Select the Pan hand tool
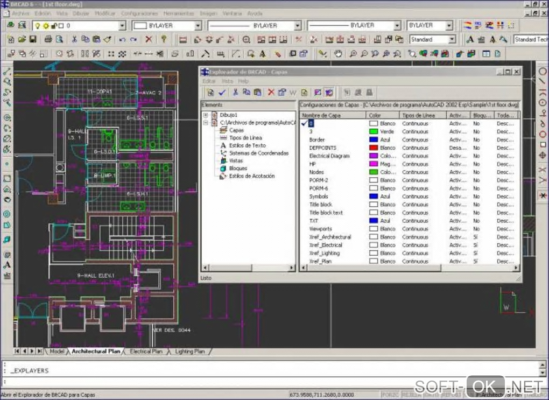The image size is (549, 400). tap(337, 53)
